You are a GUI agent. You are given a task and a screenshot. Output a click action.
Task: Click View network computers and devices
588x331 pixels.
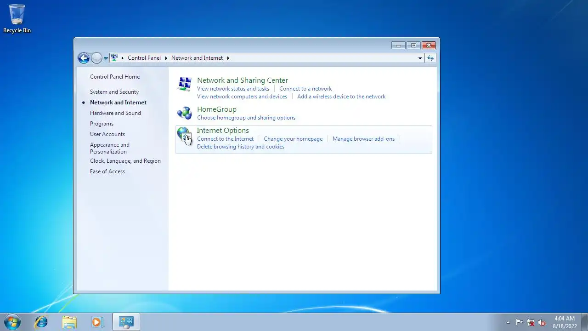[x=242, y=97]
